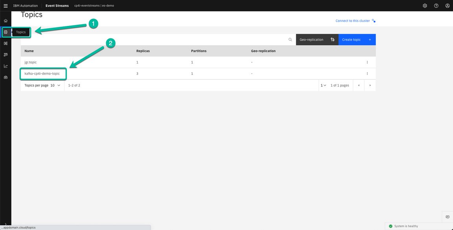Viewport: 453px width, 230px height.
Task: Open the Schema registry from the sidebar
Action: pyautogui.click(x=5, y=44)
